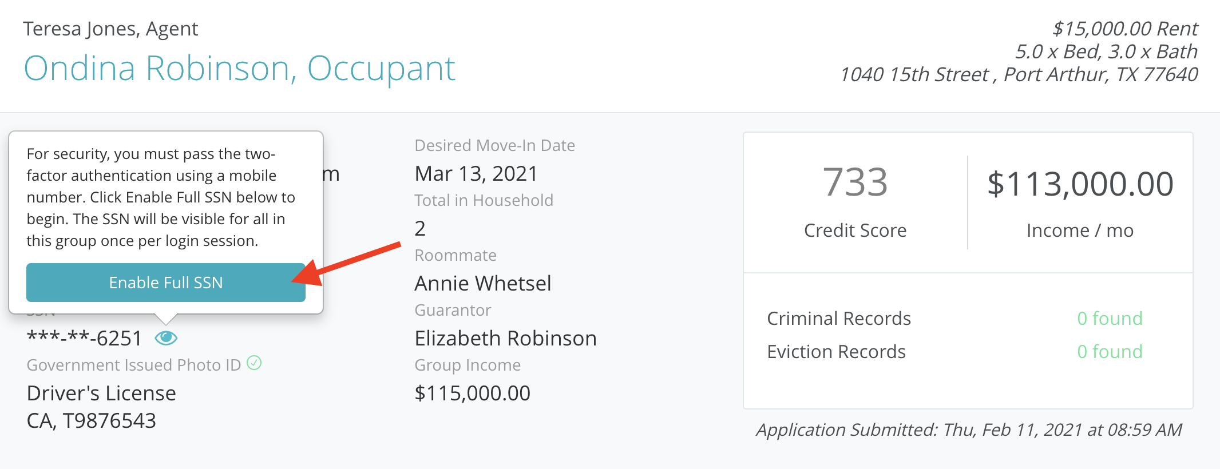Image resolution: width=1220 pixels, height=469 pixels.
Task: Click Criminal Records 0 found result
Action: 1109,318
